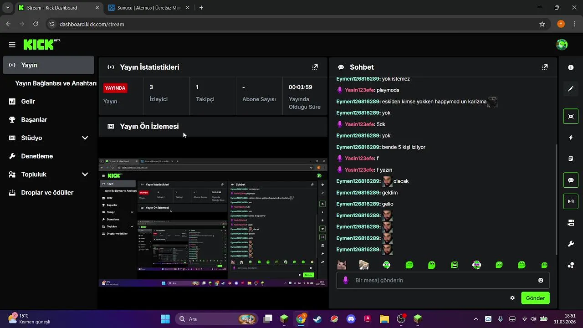
Task: Click the KICK beta logo
Action: (x=41, y=44)
